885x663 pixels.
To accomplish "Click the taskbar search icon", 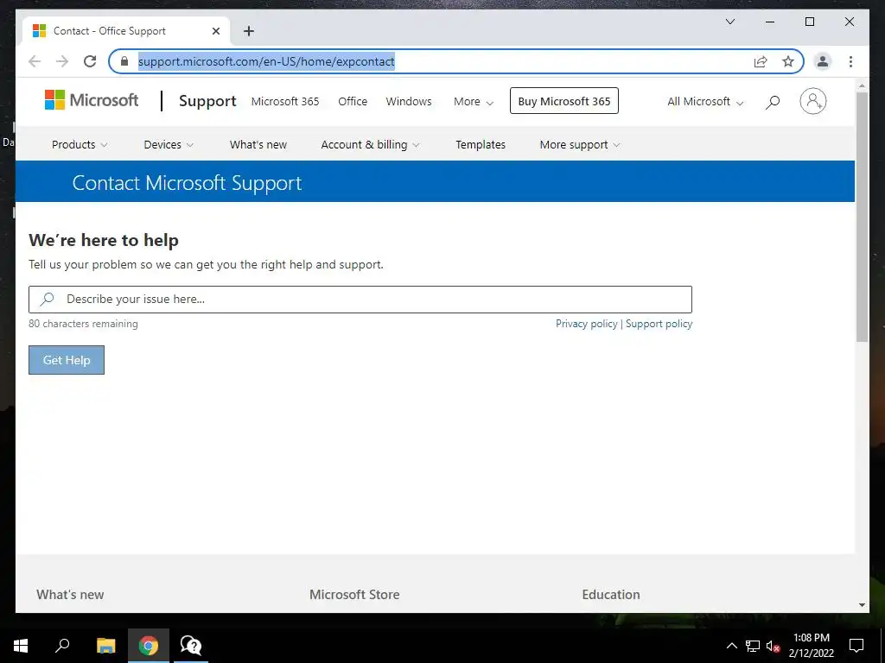I will click(62, 646).
